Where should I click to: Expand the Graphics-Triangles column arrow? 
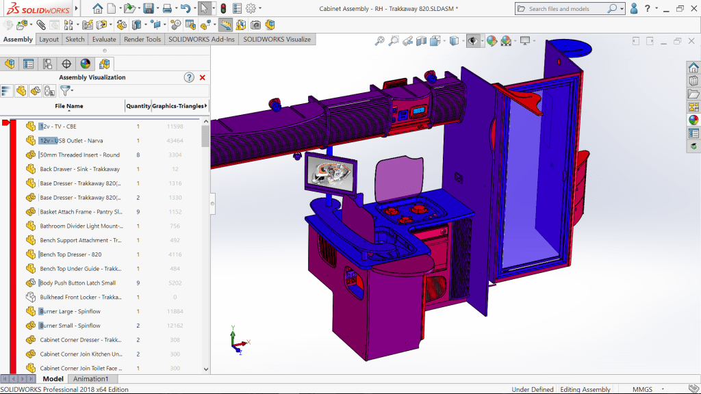(206, 106)
